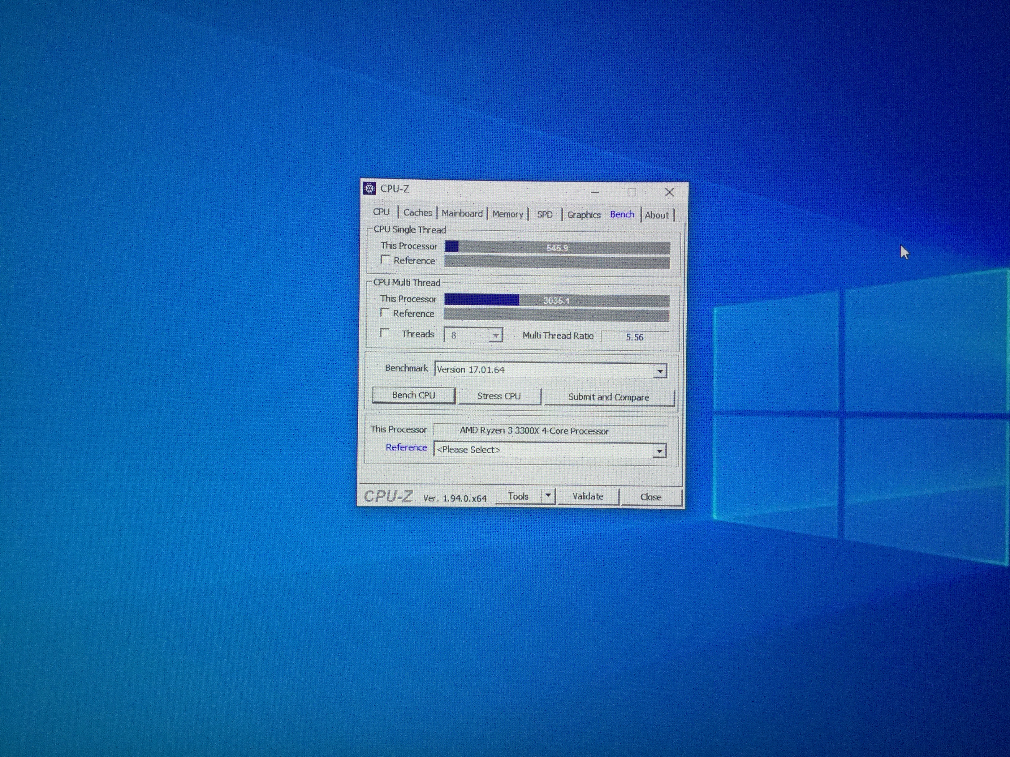Close the CPU-Z window with X
This screenshot has height=757, width=1010.
tap(669, 193)
